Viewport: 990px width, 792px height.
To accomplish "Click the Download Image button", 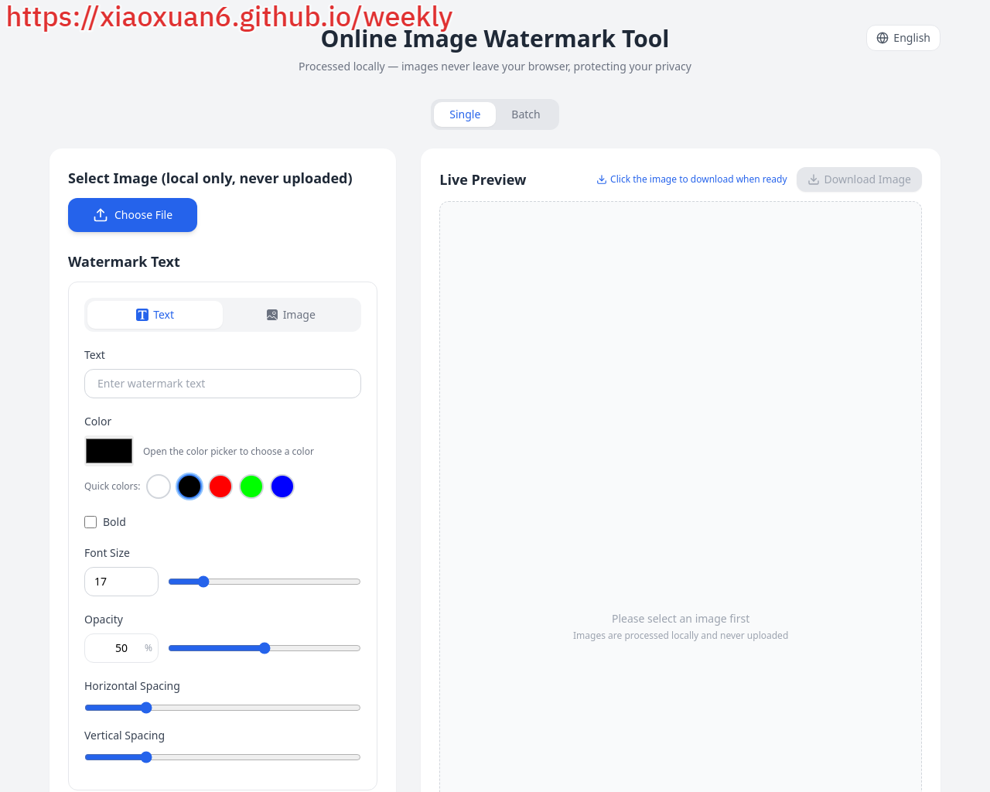I will 859,179.
